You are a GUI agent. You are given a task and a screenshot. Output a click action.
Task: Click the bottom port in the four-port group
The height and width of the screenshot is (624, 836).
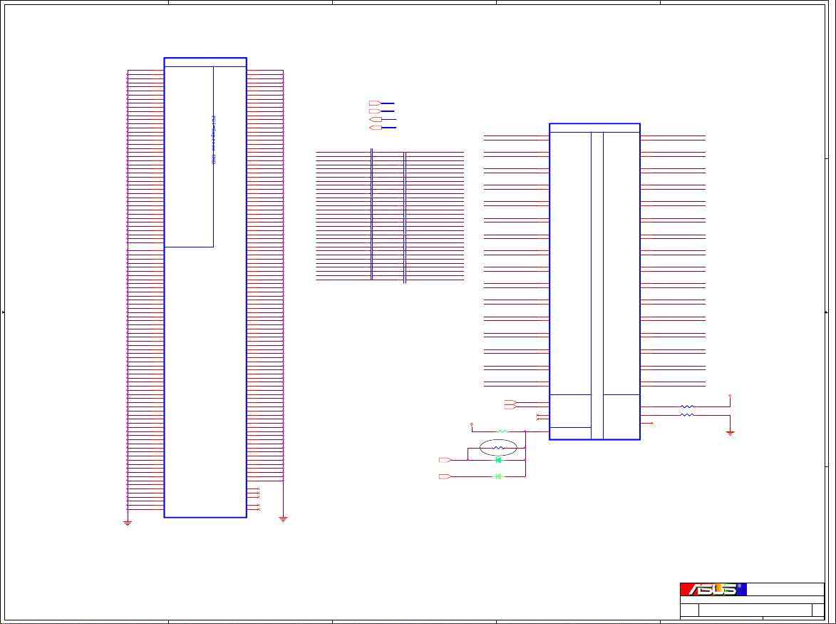(x=374, y=128)
